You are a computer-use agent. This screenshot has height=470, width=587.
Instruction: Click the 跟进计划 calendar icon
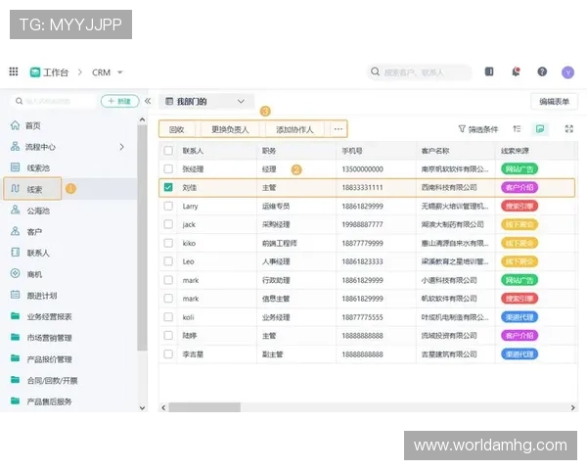coord(15,295)
